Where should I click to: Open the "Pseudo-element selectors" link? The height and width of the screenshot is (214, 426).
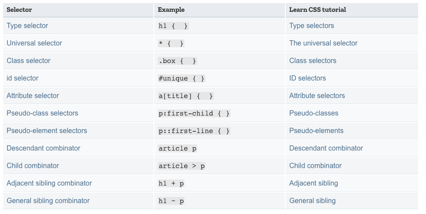point(46,131)
